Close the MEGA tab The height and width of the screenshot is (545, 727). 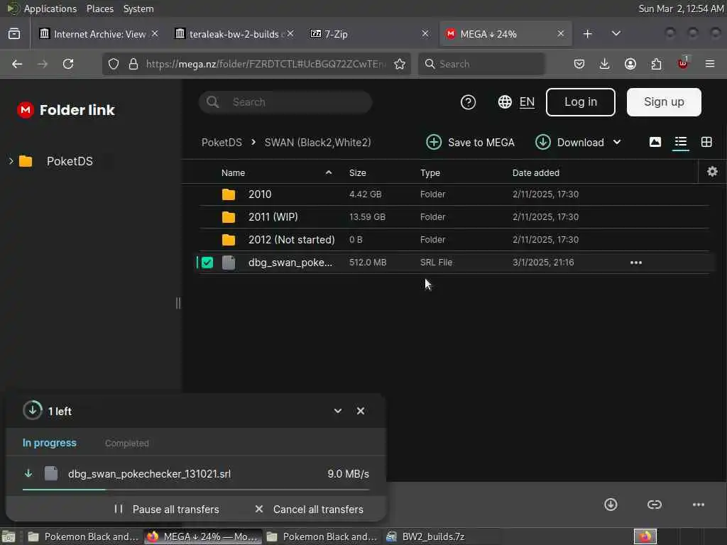pos(561,33)
